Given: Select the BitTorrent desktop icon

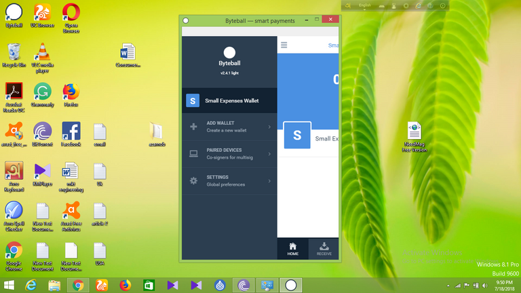Looking at the screenshot, I should [x=42, y=134].
